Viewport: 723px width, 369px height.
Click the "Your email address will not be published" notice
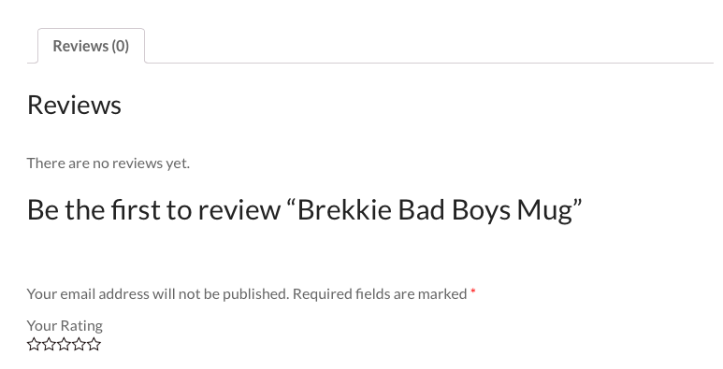158,294
